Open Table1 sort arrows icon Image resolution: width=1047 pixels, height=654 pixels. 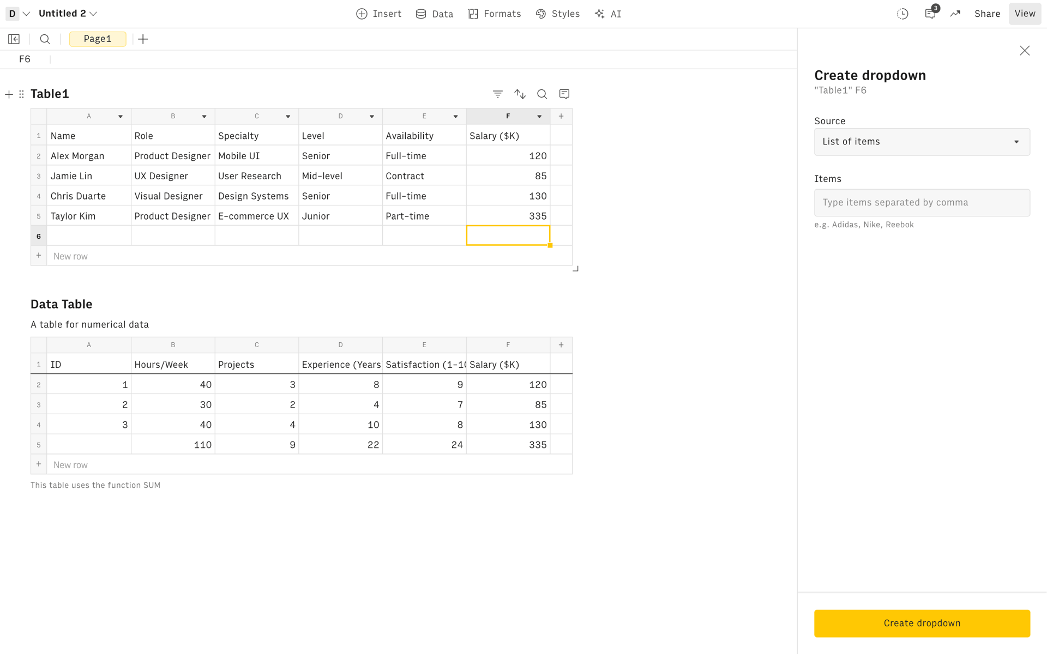(x=520, y=94)
